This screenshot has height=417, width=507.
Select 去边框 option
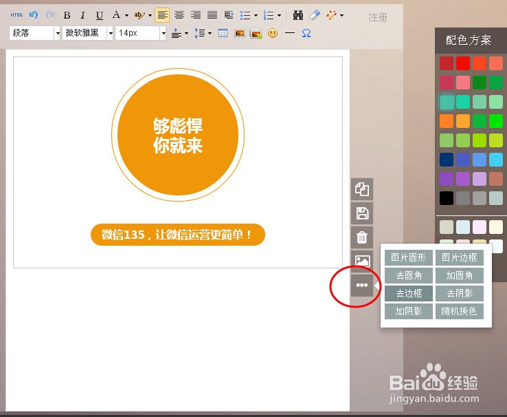pyautogui.click(x=409, y=293)
